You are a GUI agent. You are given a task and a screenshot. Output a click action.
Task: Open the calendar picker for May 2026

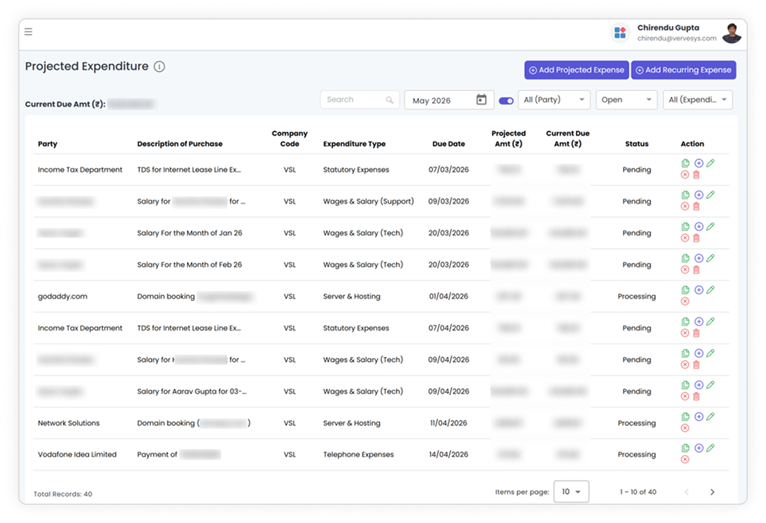point(481,100)
